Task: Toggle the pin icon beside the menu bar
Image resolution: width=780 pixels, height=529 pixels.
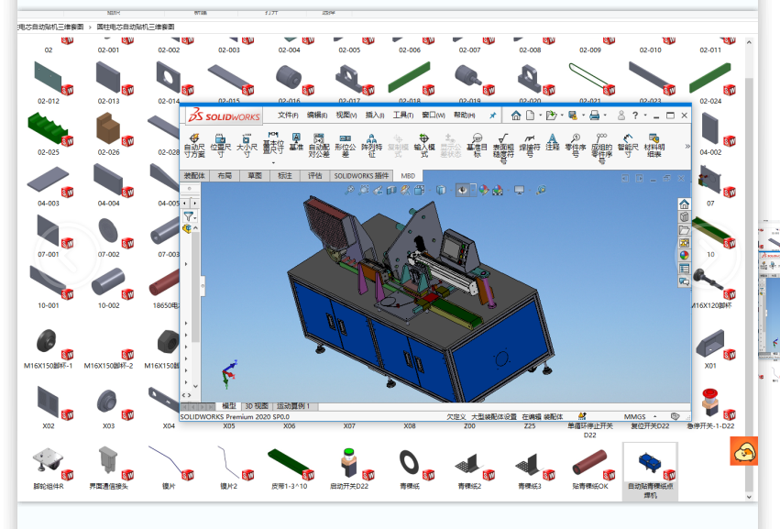Action: 492,116
